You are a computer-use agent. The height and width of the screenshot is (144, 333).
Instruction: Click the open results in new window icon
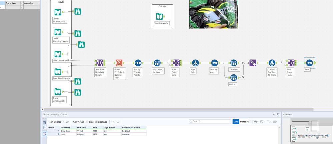(268, 122)
